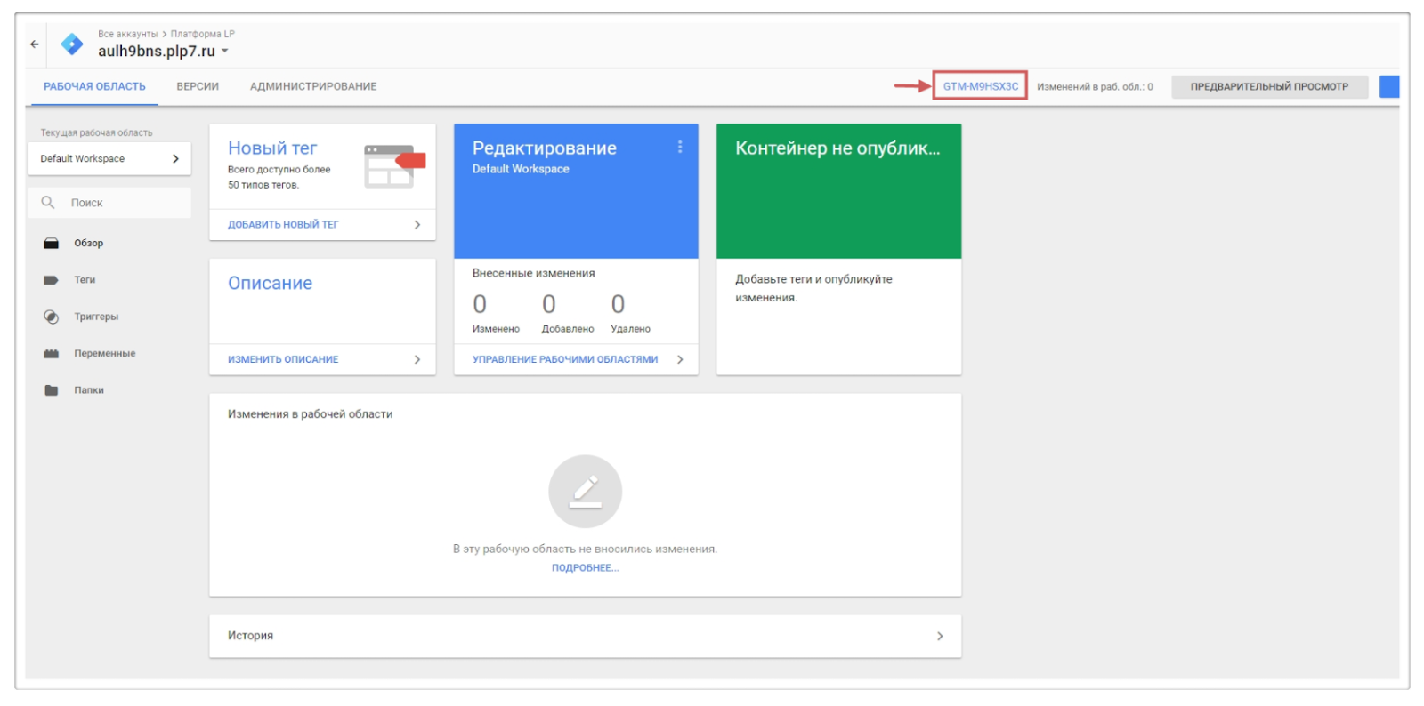
Task: Click the GTM-M9HSX3C container ID link
Action: pos(980,86)
